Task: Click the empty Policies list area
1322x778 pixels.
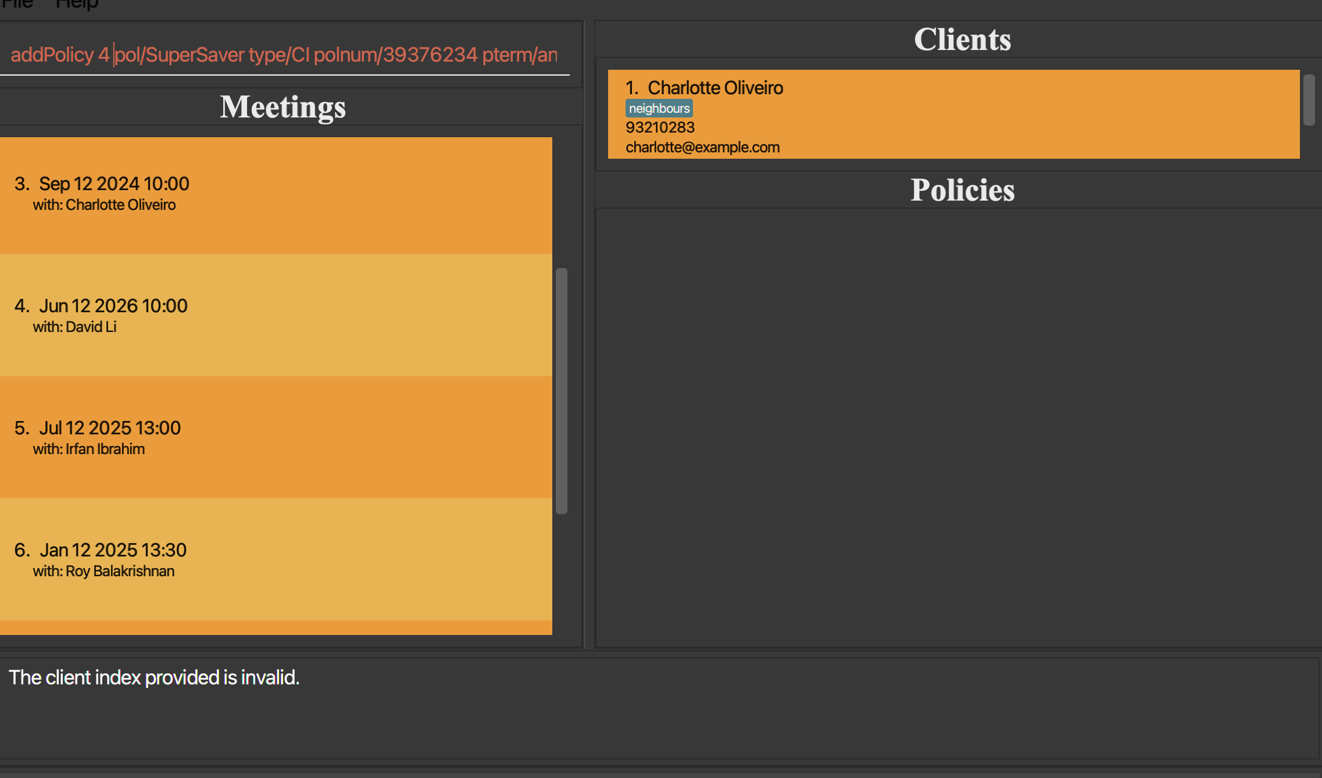Action: tap(958, 427)
